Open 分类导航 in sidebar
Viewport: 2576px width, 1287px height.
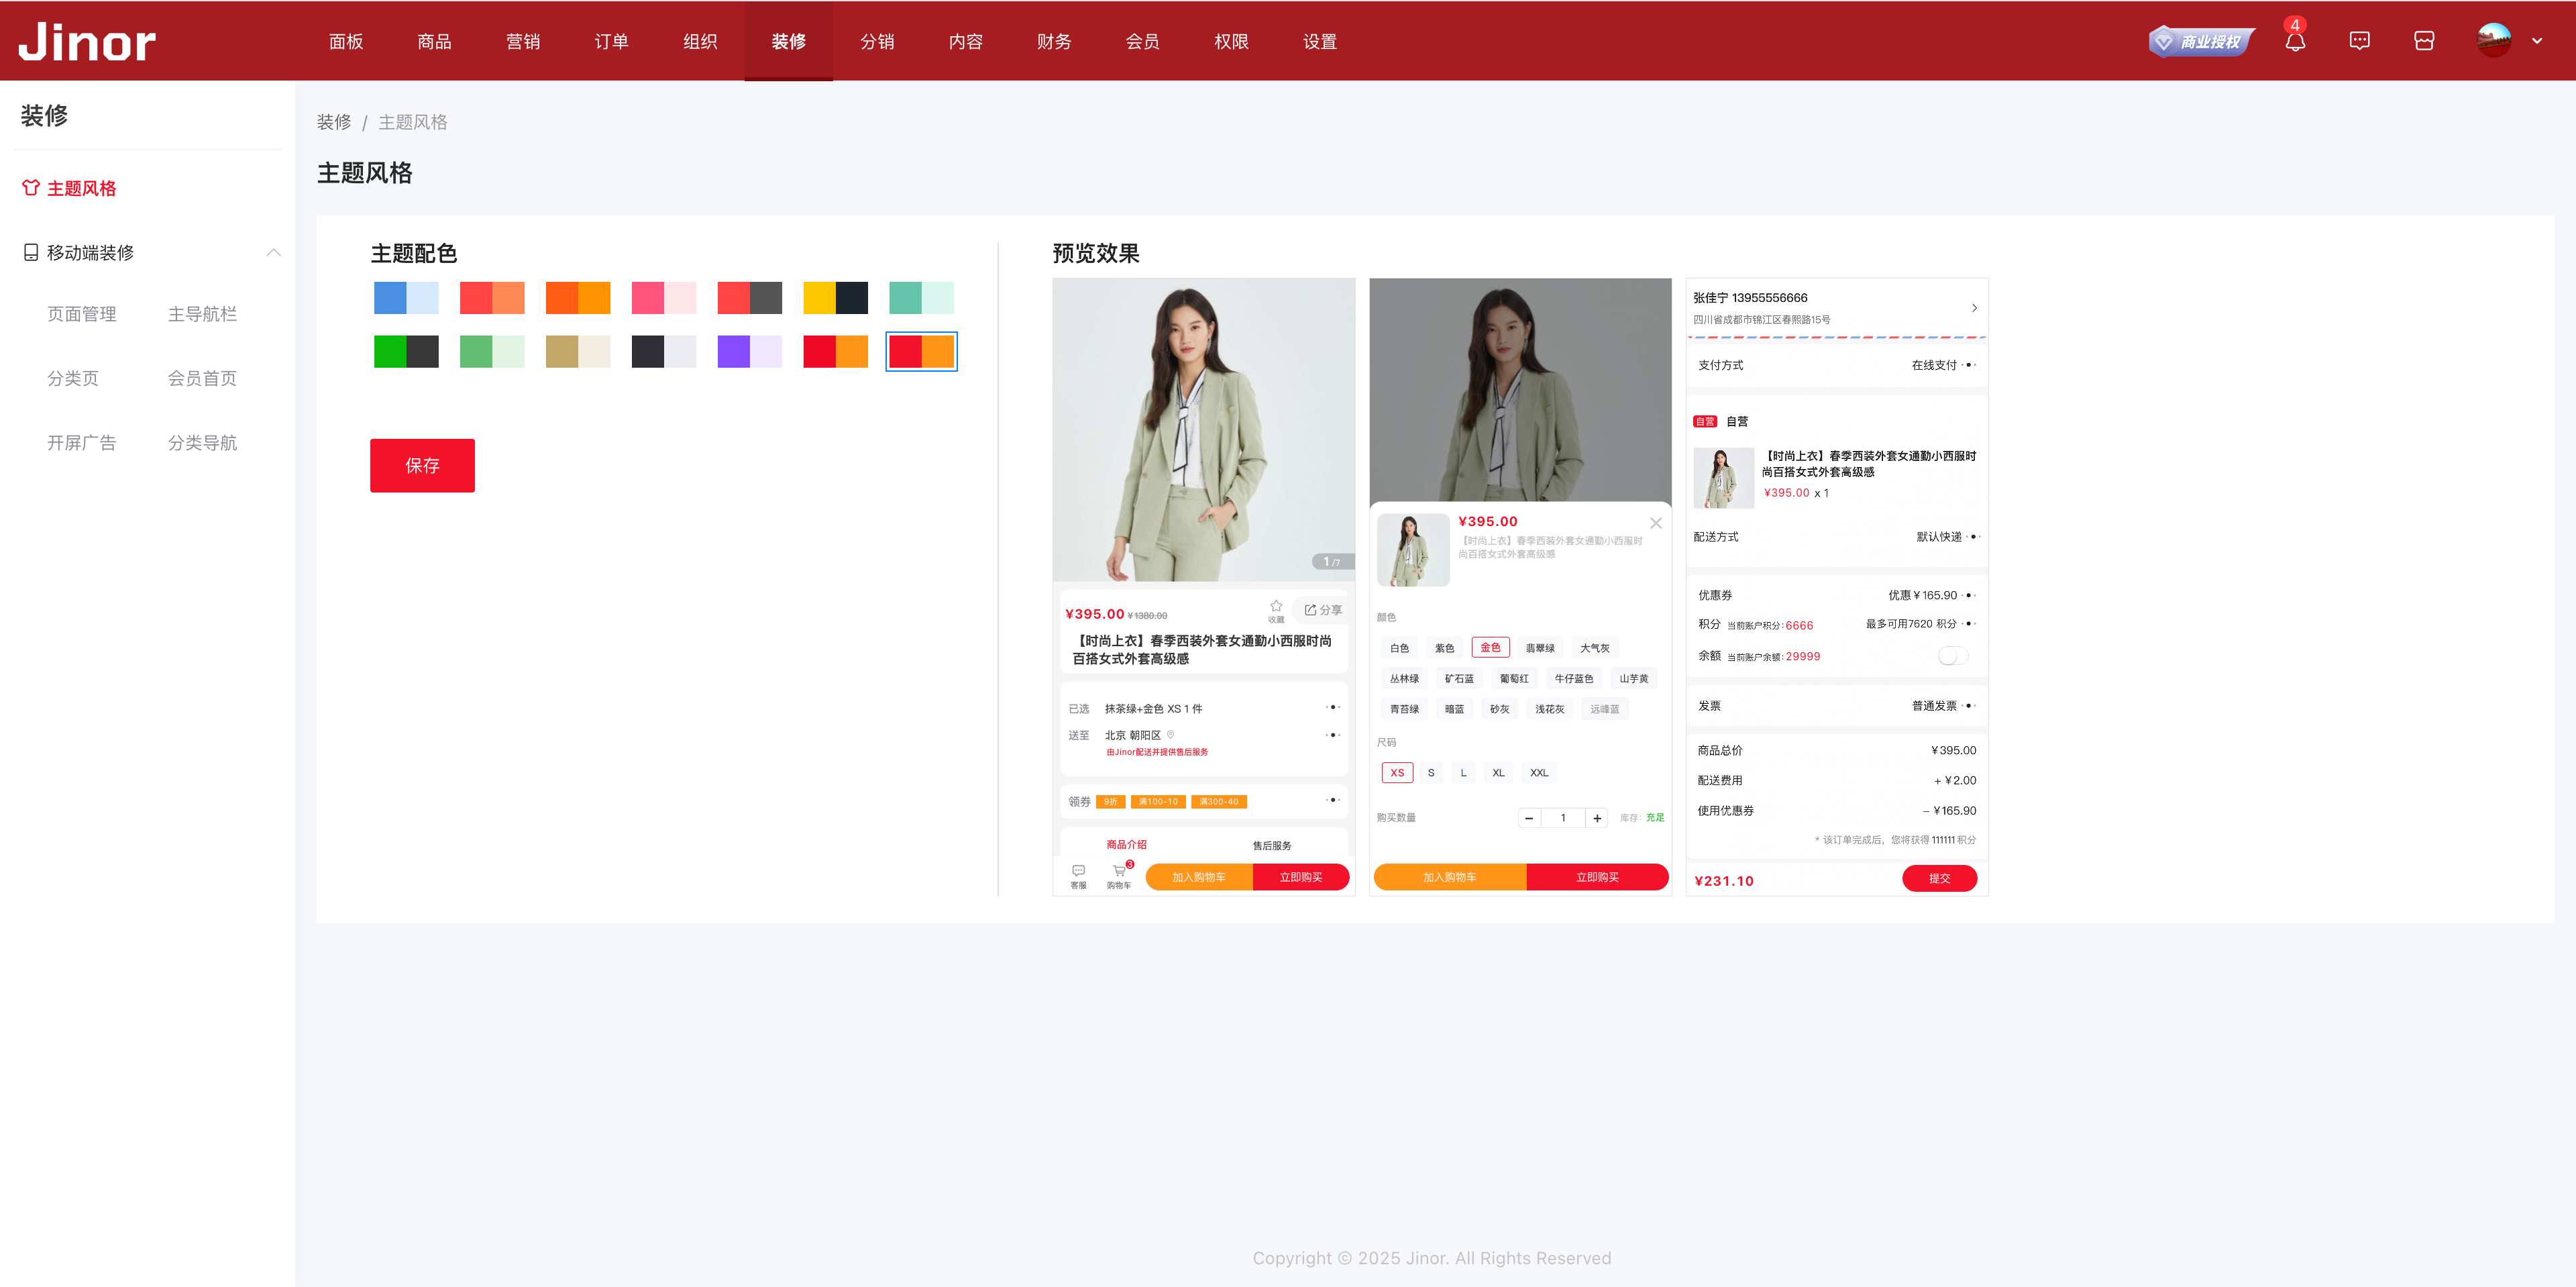coord(202,442)
